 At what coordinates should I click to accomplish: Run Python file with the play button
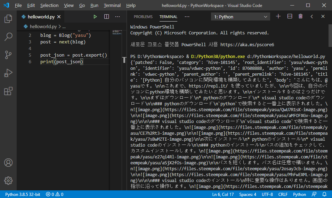95,17
